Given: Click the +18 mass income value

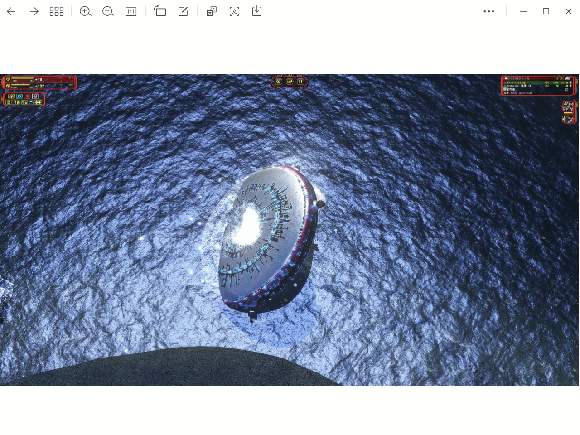Looking at the screenshot, I should (x=38, y=79).
